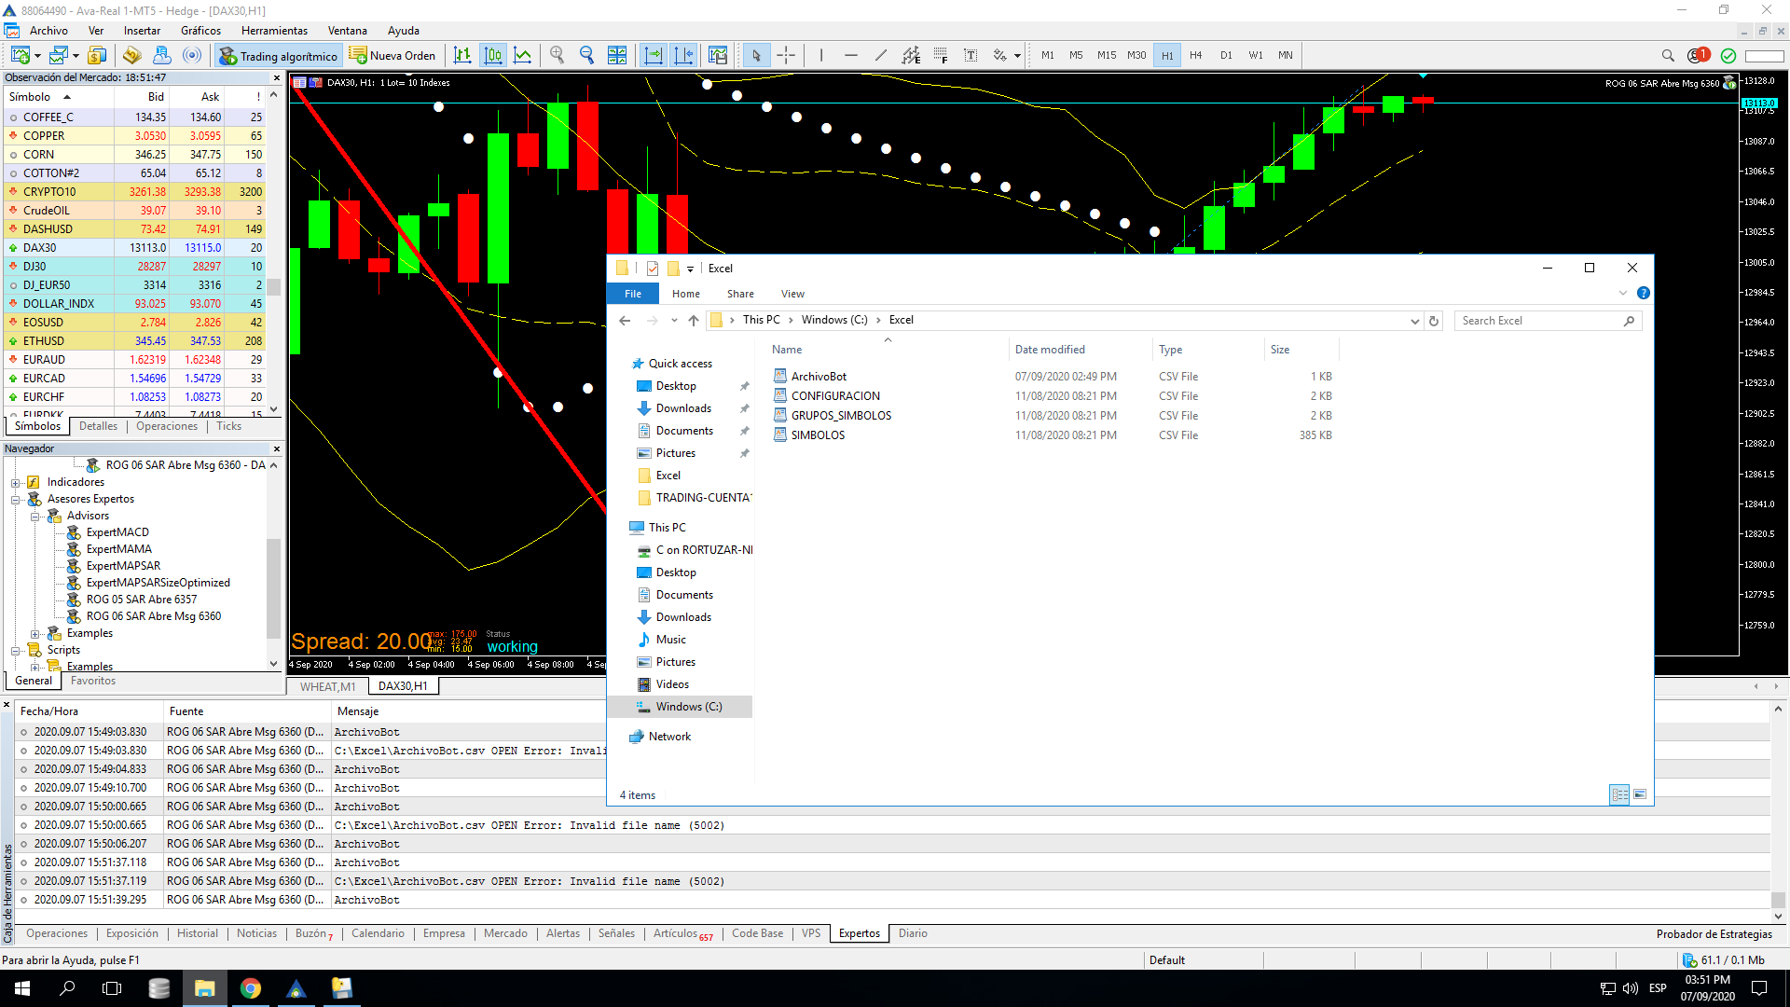This screenshot has width=1790, height=1007.
Task: Select line chart type icon
Action: [x=523, y=56]
